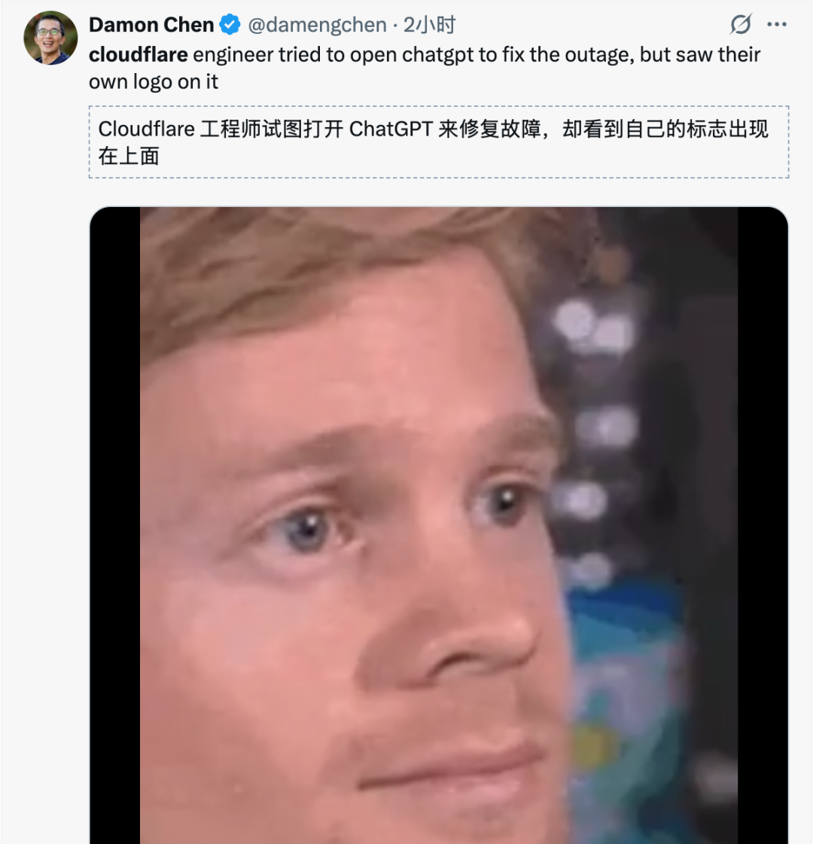Open the three-dot more options menu

776,24
